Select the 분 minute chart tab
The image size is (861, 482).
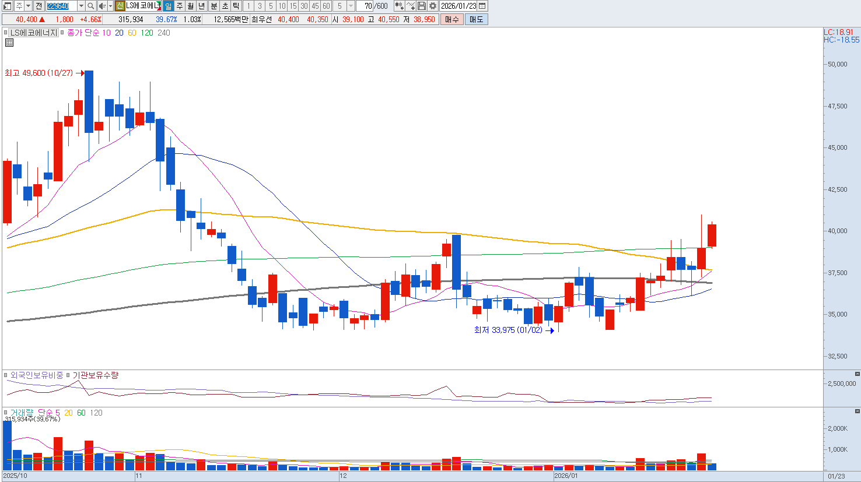(213, 6)
